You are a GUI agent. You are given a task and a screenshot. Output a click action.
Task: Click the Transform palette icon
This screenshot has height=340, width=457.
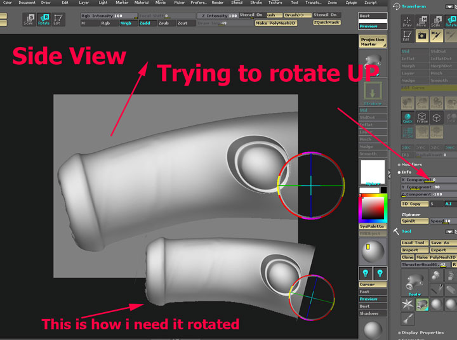[x=396, y=6]
